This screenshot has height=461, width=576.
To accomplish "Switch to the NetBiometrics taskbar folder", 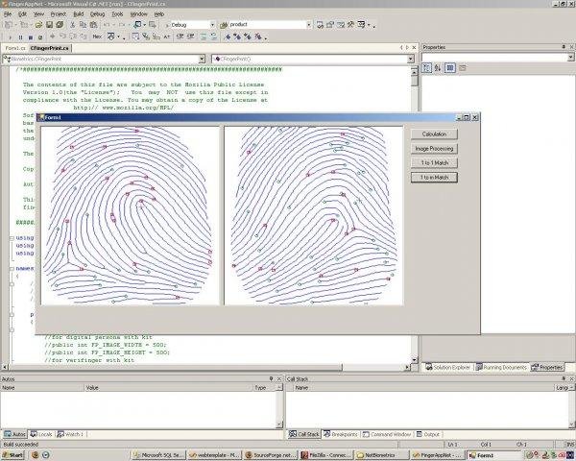I will tap(382, 454).
